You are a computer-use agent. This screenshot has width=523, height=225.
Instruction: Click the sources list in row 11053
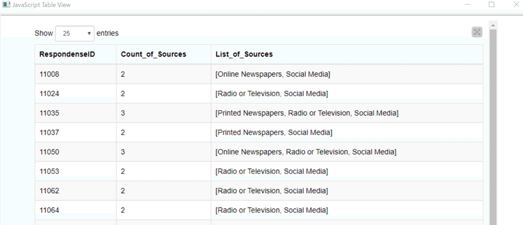click(x=347, y=171)
